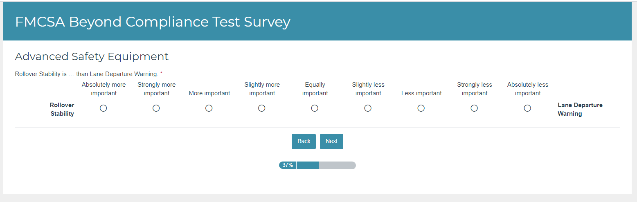
Task: Click the 37% progress bar
Action: click(x=317, y=165)
